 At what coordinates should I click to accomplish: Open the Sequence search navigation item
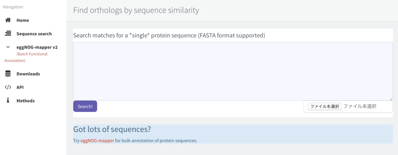(x=34, y=34)
